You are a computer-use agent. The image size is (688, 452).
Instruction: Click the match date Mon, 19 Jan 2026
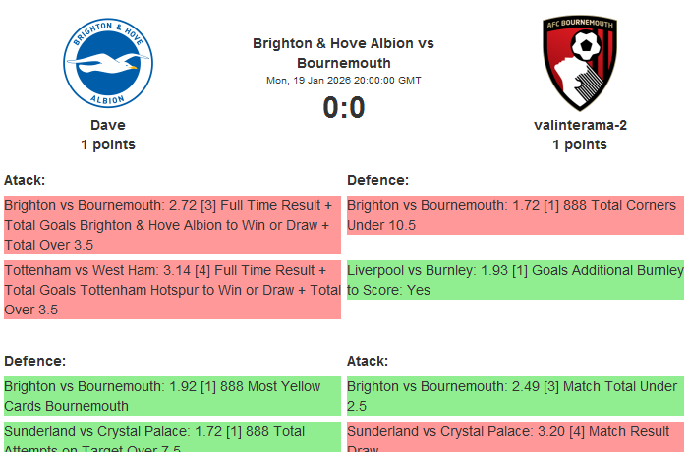pos(343,81)
